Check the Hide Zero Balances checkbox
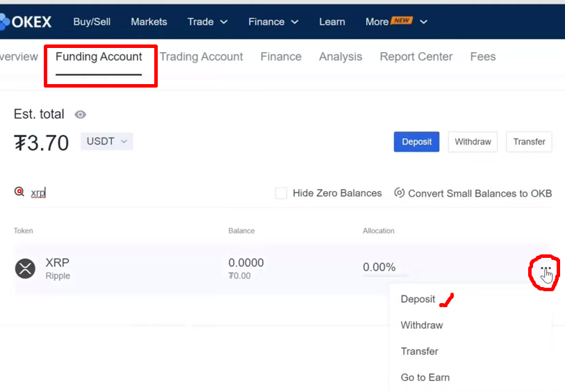The image size is (565, 392). (x=281, y=193)
